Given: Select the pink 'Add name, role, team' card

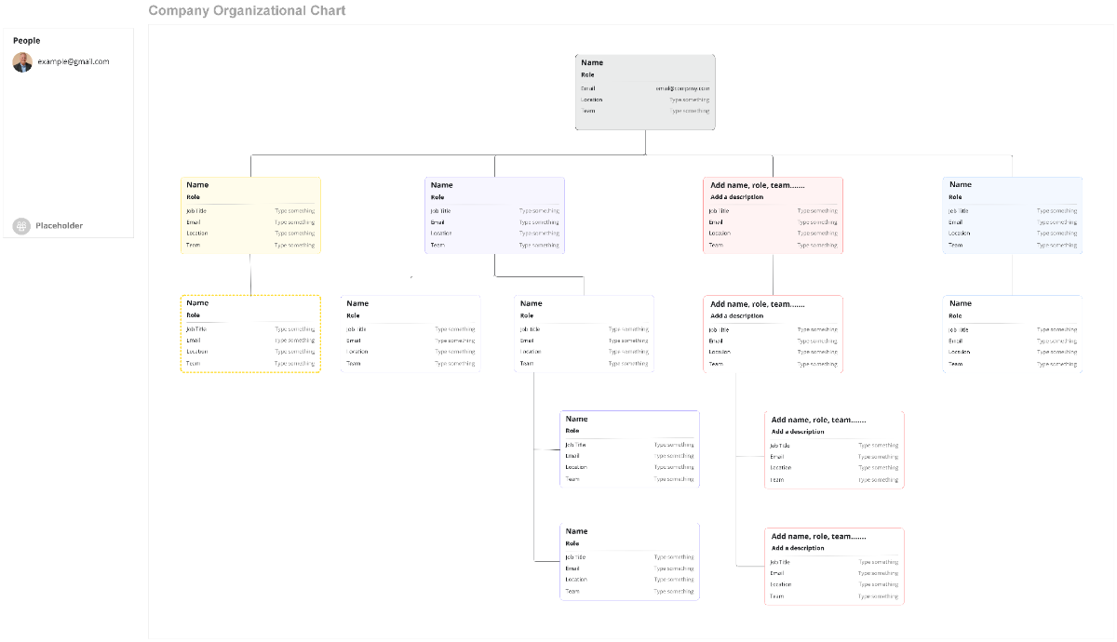Looking at the screenshot, I should 772,214.
